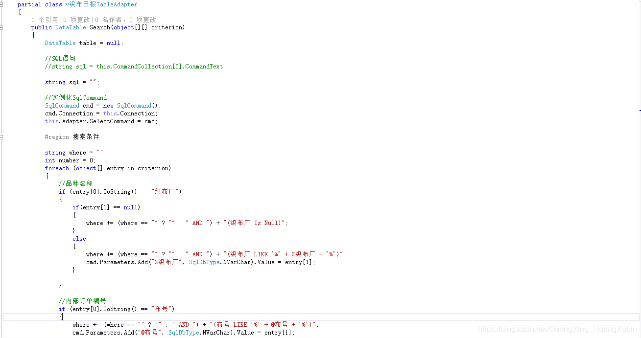Place cursor on 'DataTable table = null;' line
641x338 pixels.
click(84, 43)
